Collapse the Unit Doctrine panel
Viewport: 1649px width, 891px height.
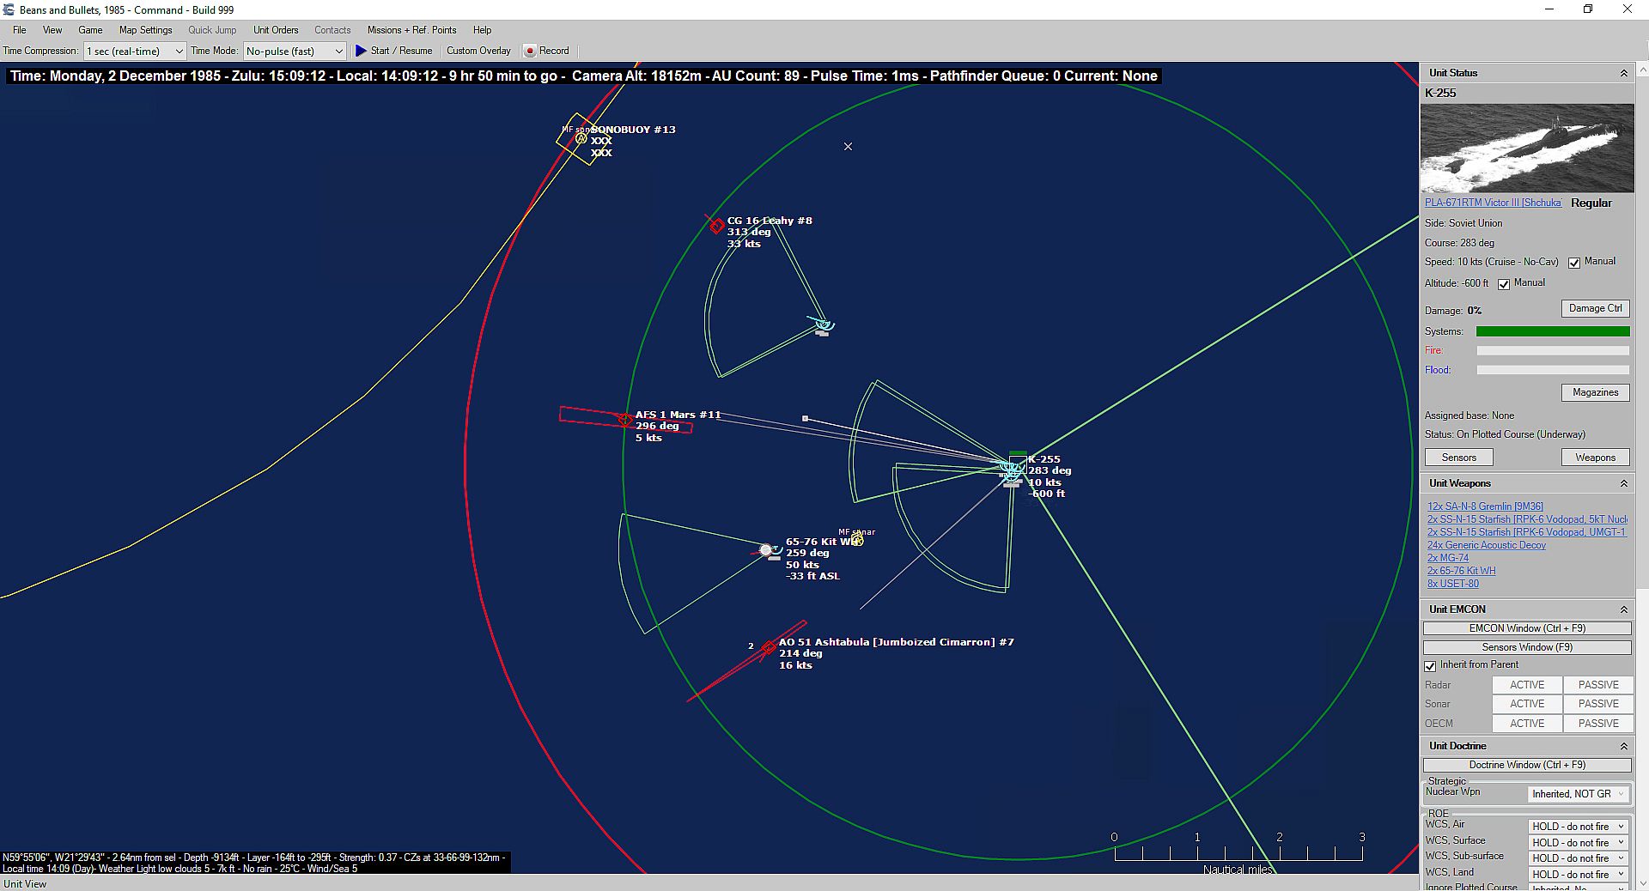click(x=1623, y=747)
